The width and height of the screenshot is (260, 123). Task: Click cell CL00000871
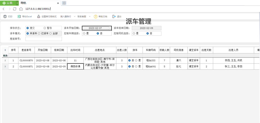(x=26, y=66)
